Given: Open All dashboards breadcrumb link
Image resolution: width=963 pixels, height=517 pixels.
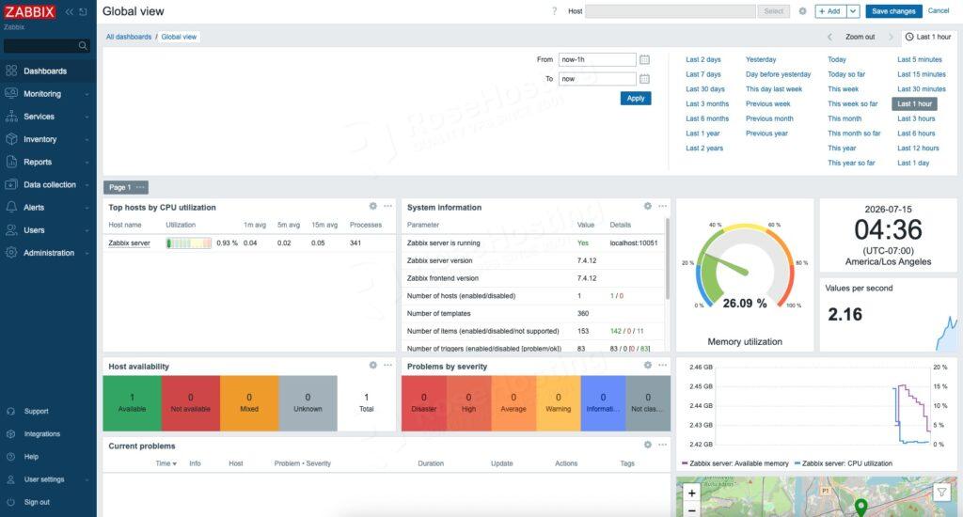Looking at the screenshot, I should click(x=129, y=37).
